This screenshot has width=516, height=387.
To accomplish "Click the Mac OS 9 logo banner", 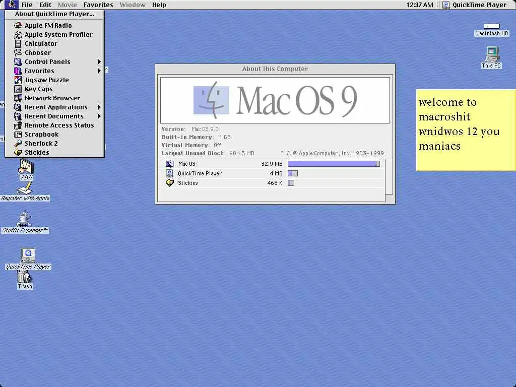I will tap(275, 100).
